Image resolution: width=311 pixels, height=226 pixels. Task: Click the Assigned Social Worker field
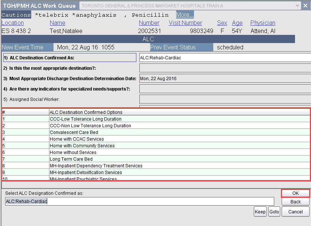(225, 99)
